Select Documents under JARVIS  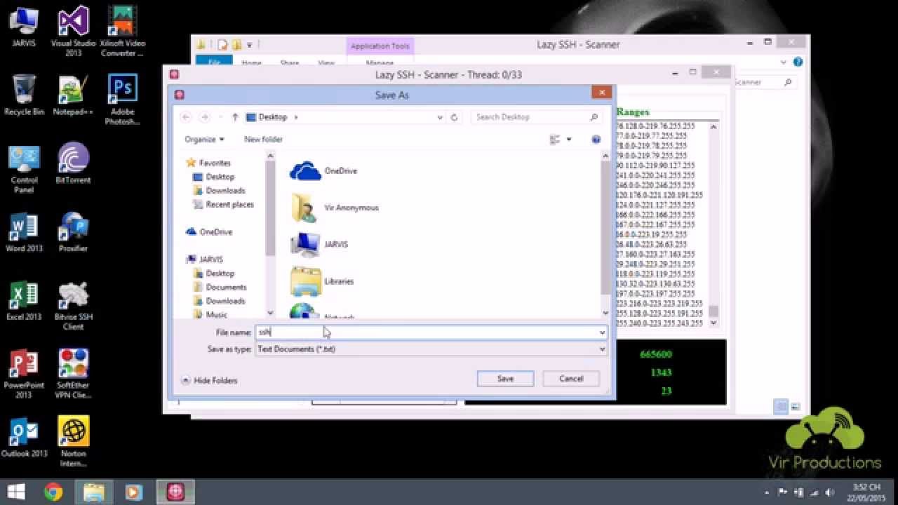click(x=220, y=288)
